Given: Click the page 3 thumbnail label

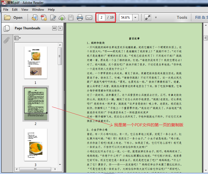Looking at the screenshot, I should coord(35,165).
